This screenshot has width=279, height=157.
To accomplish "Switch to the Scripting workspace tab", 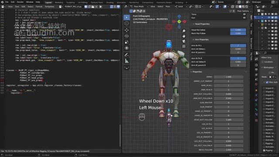I will pos(179,3).
